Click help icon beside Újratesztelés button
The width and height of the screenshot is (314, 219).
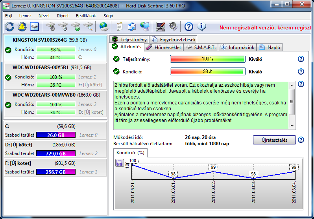coord(301,140)
